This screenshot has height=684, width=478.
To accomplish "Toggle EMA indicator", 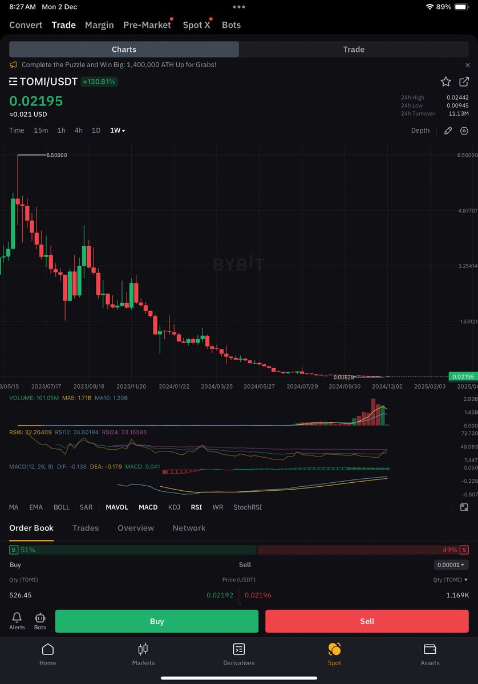I will click(36, 507).
